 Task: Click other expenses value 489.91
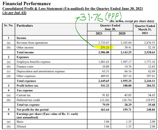[x=105, y=76]
